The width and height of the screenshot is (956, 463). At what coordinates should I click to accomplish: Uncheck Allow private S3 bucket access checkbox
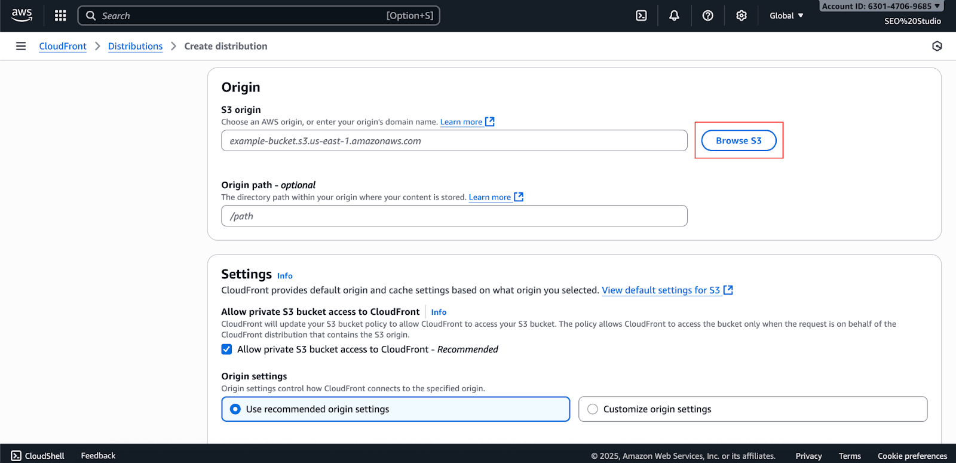[x=226, y=349]
